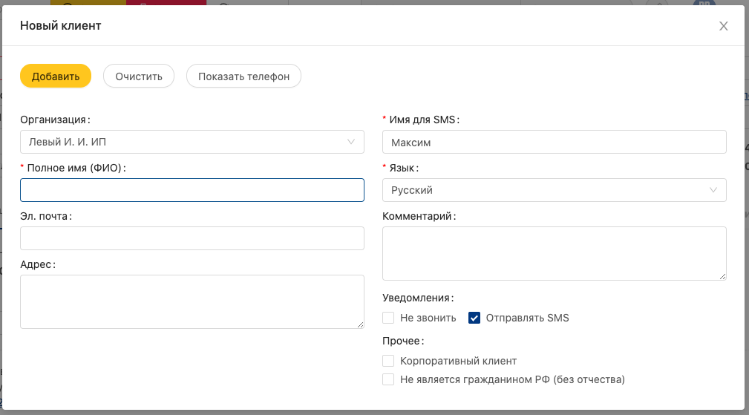Close the Новый клиент dialog
749x415 pixels.
[723, 27]
